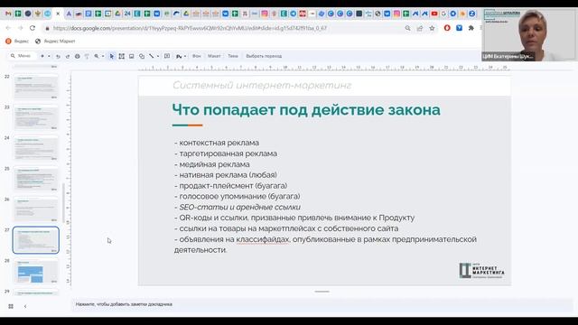Image resolution: width=578 pixels, height=325 pixels.
Task: Select the text box tool
Action: pos(121,56)
